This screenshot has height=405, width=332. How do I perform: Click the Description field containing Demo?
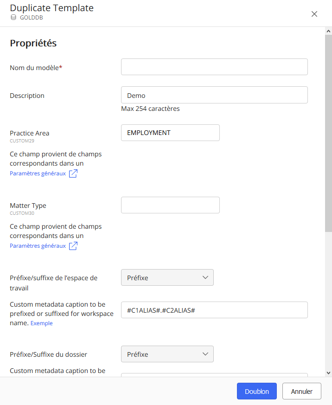pos(214,95)
